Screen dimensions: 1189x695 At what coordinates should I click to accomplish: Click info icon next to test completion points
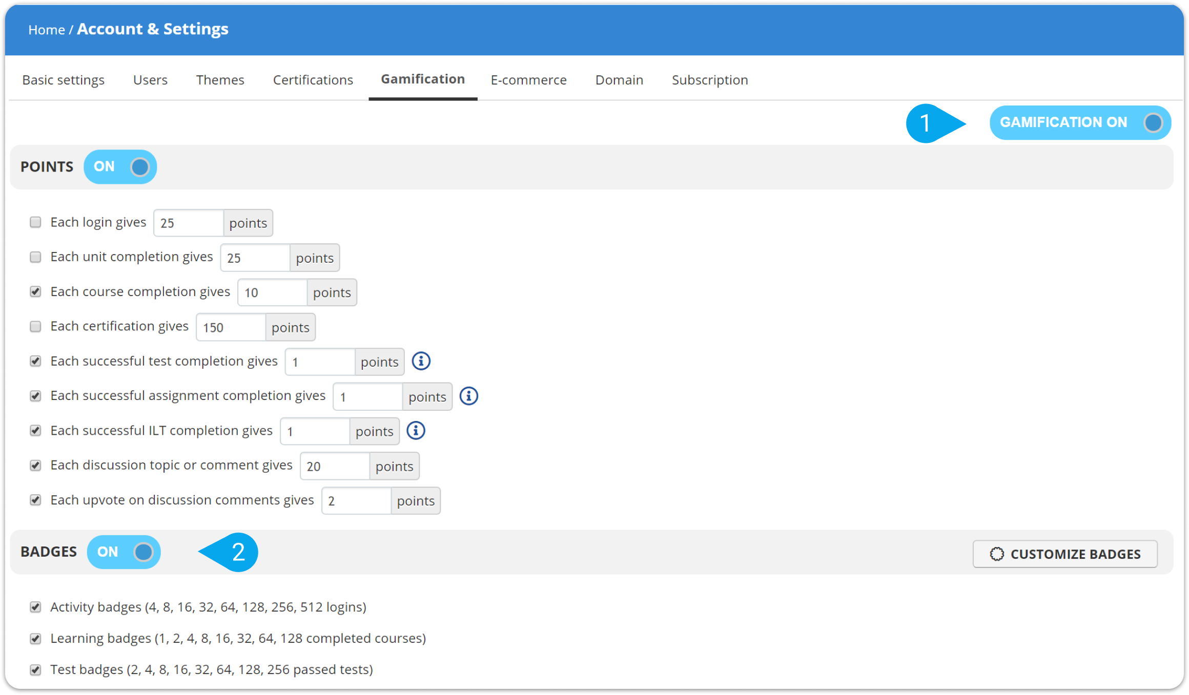[x=421, y=361]
